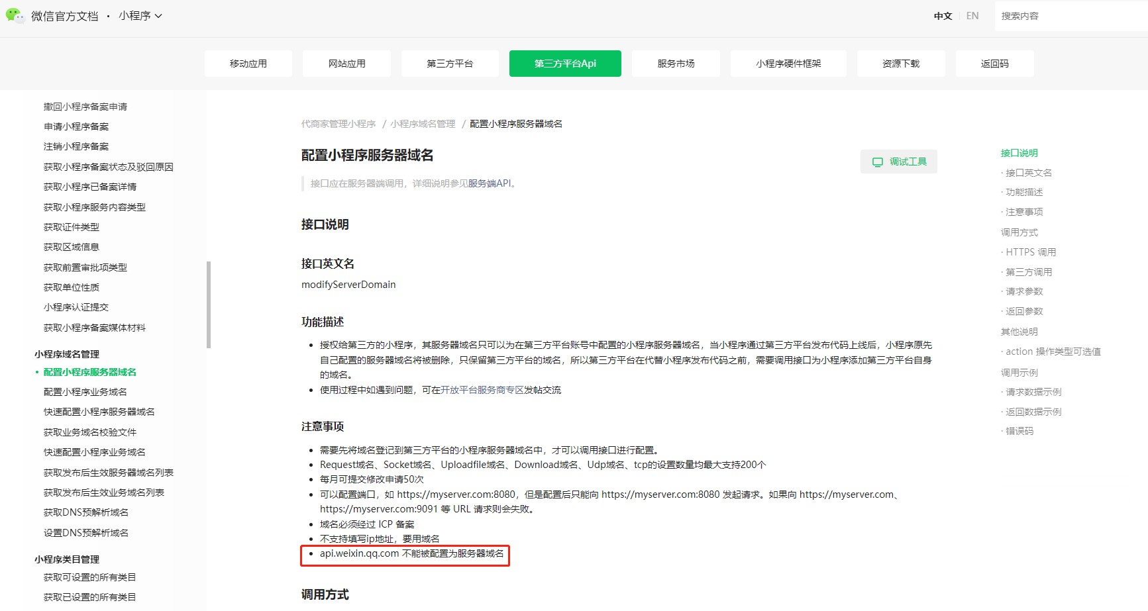Image resolution: width=1148 pixels, height=611 pixels.
Task: Open the 服务端API link
Action: click(x=490, y=183)
